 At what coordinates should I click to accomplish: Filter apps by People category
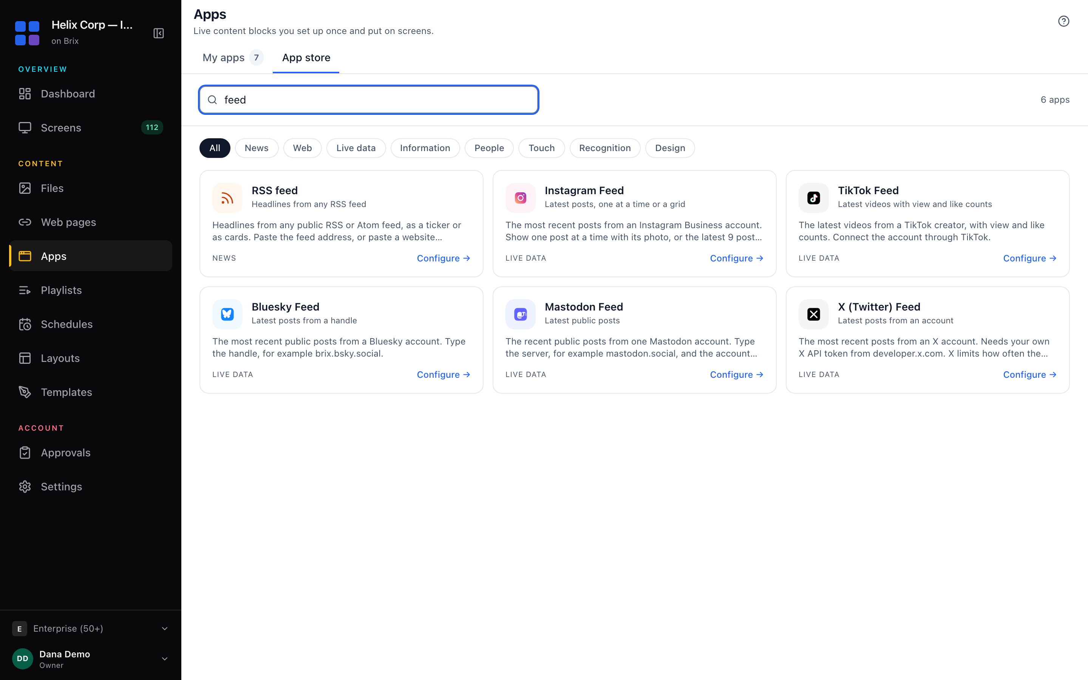pyautogui.click(x=489, y=148)
